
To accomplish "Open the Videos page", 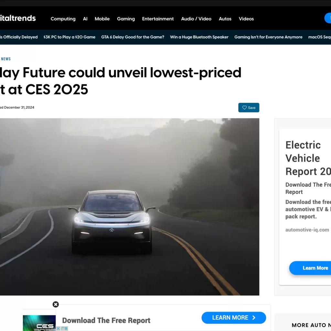I will coord(246,19).
